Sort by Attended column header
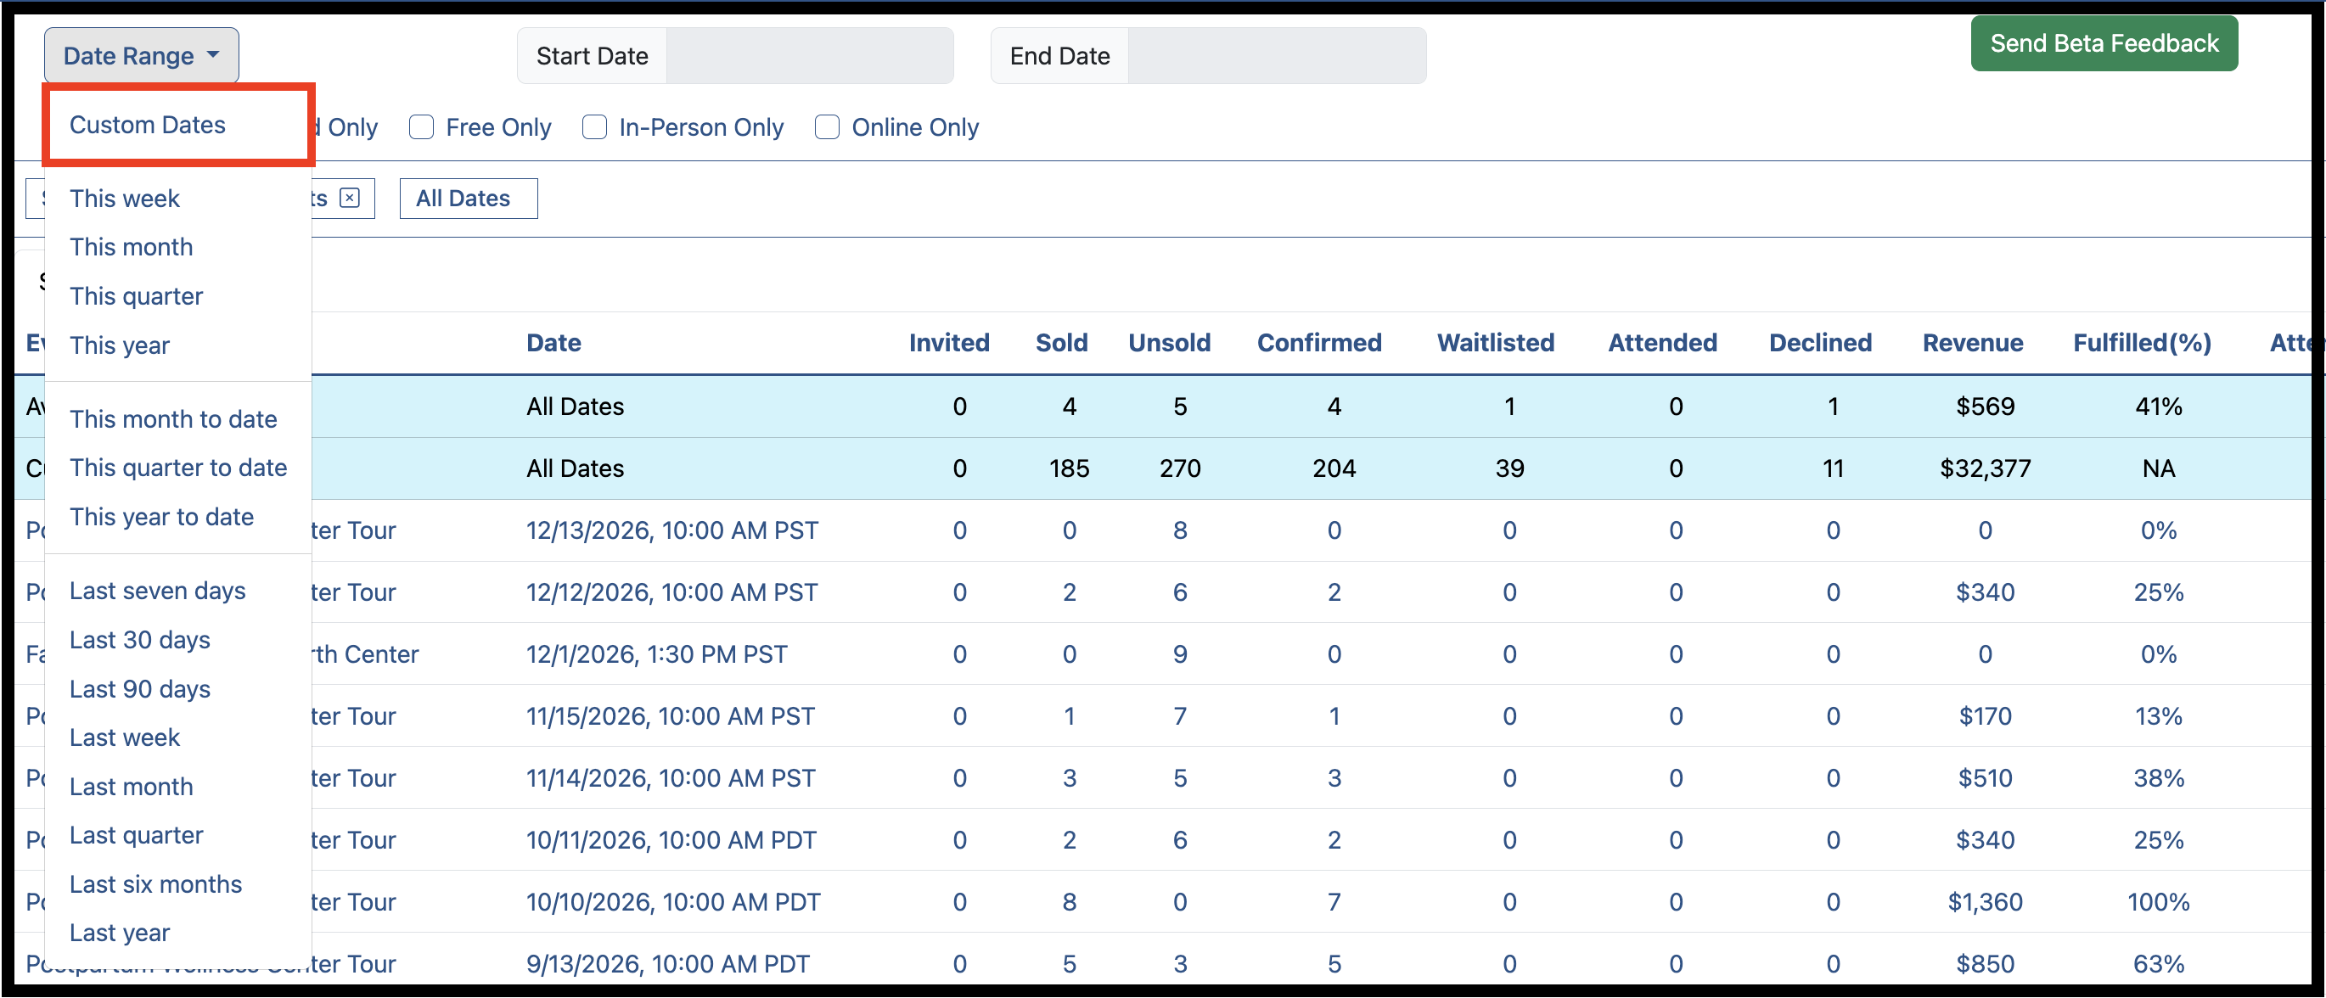The image size is (2326, 998). 1662,343
